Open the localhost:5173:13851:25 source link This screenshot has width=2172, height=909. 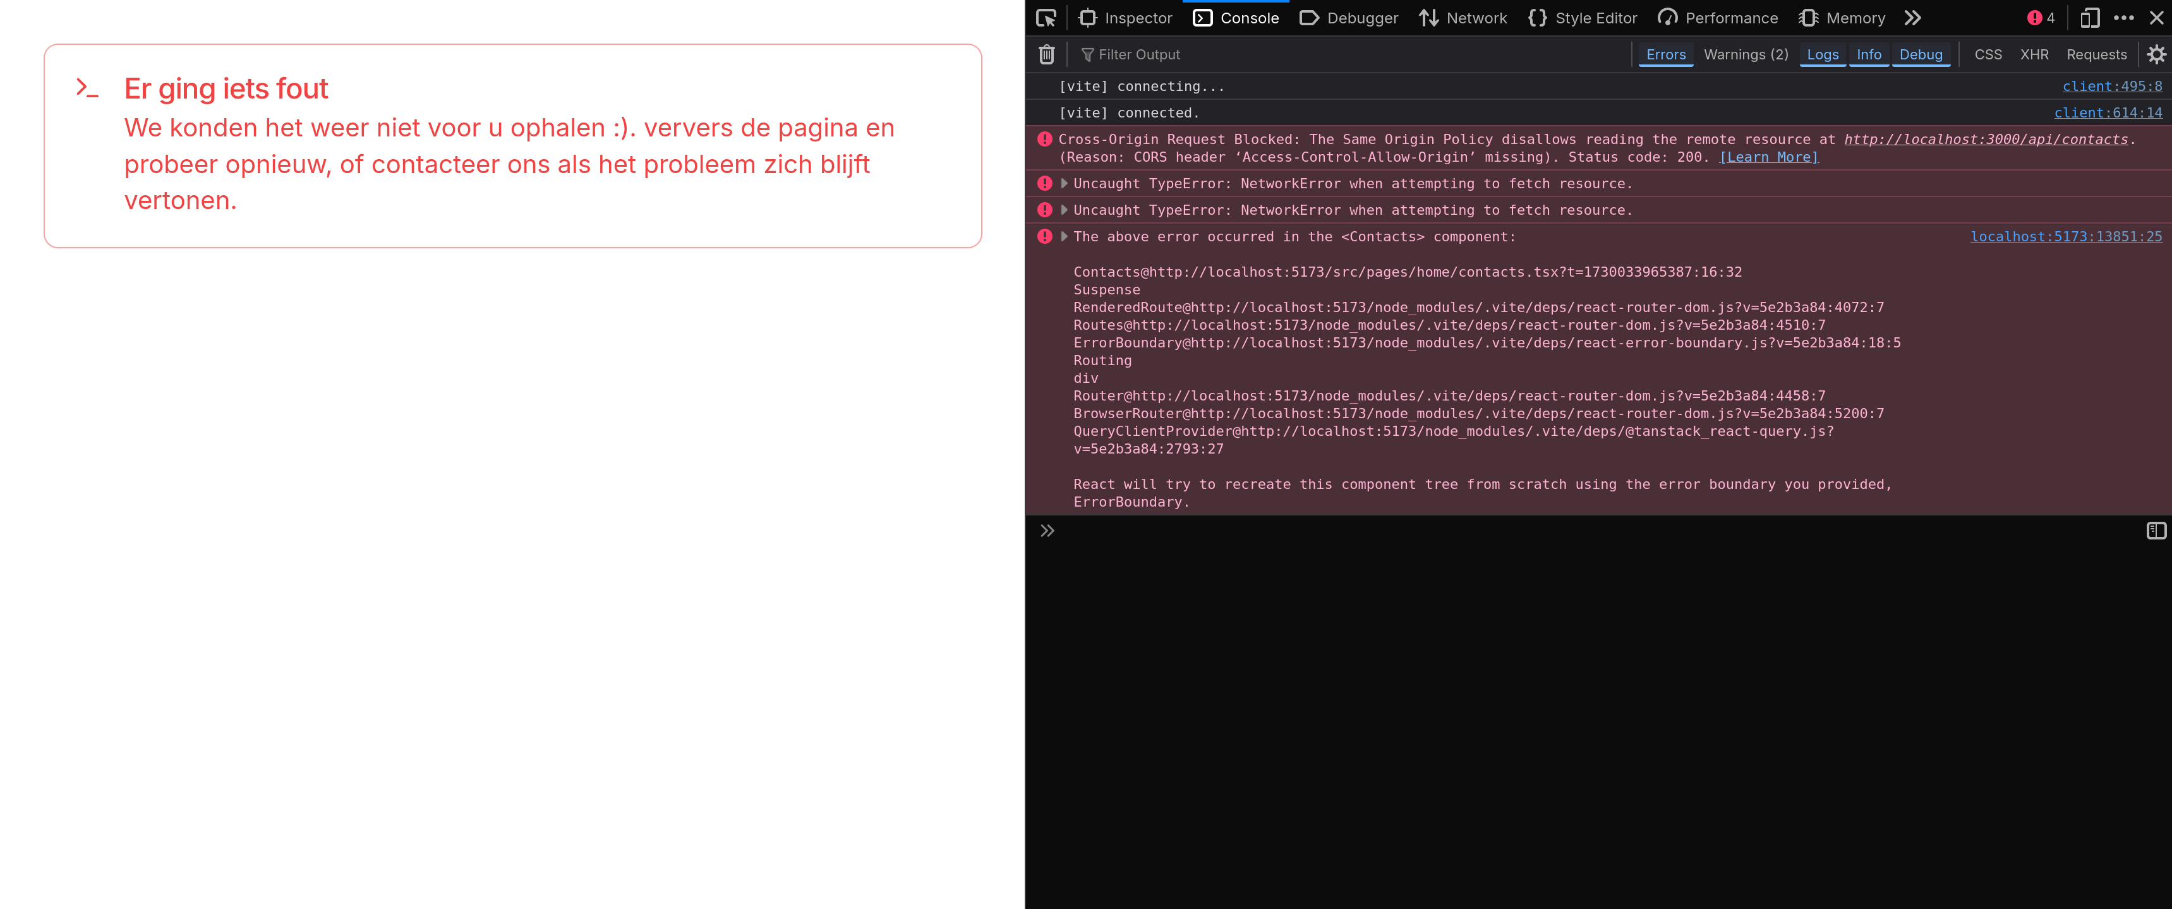coord(2065,237)
